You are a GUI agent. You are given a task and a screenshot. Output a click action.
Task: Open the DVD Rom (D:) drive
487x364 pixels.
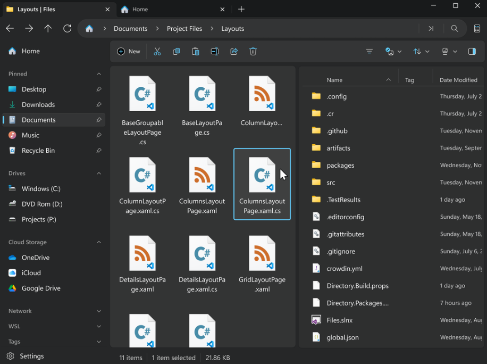click(x=53, y=204)
